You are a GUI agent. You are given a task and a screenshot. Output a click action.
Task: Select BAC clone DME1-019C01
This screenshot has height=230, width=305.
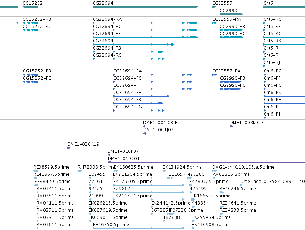(124, 159)
